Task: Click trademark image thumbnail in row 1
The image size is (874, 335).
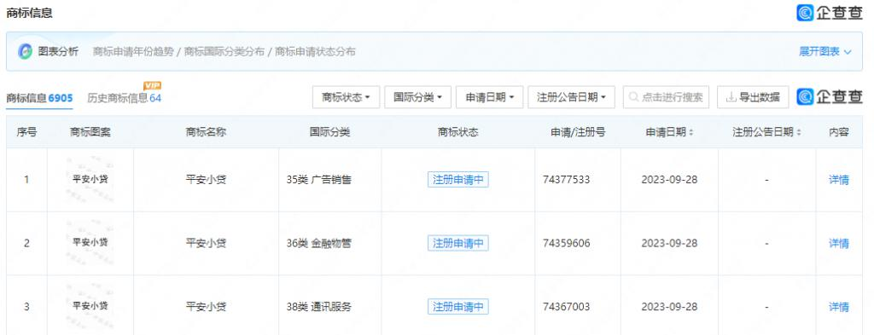Action: (x=90, y=180)
